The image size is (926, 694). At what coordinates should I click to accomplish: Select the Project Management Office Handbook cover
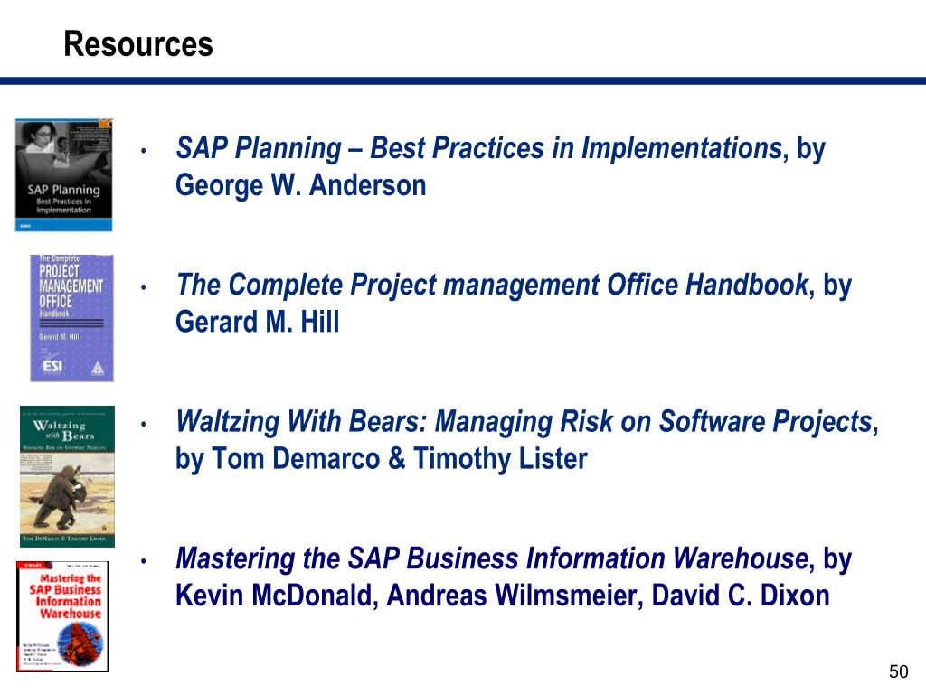pos(71,318)
